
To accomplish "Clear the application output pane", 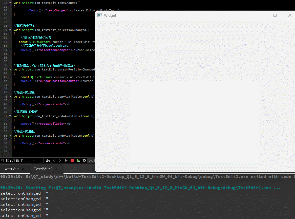I will 48,161.
